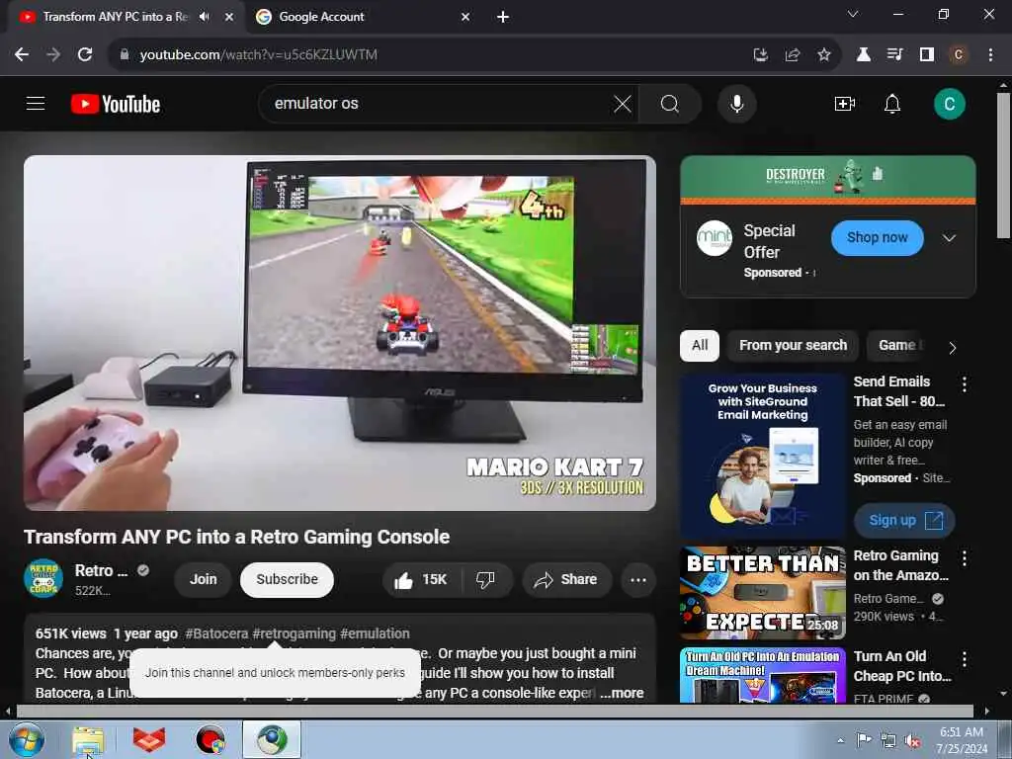This screenshot has height=759, width=1012.
Task: Open the tab search dropdown arrow
Action: (853, 14)
